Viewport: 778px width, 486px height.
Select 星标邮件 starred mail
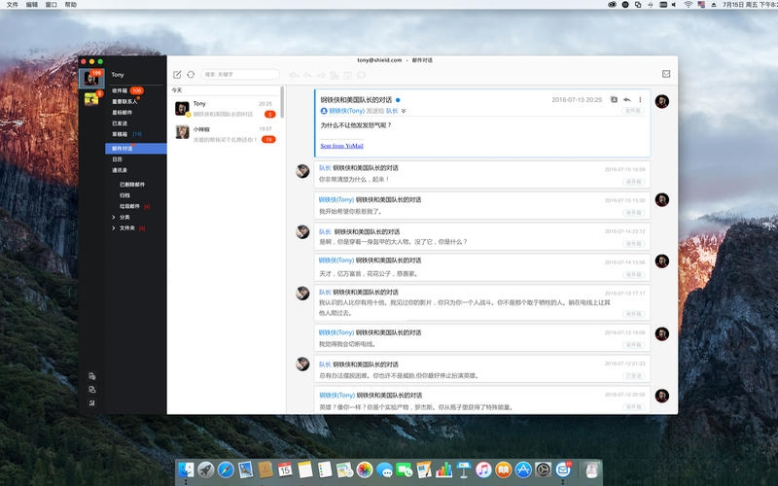tap(135, 113)
